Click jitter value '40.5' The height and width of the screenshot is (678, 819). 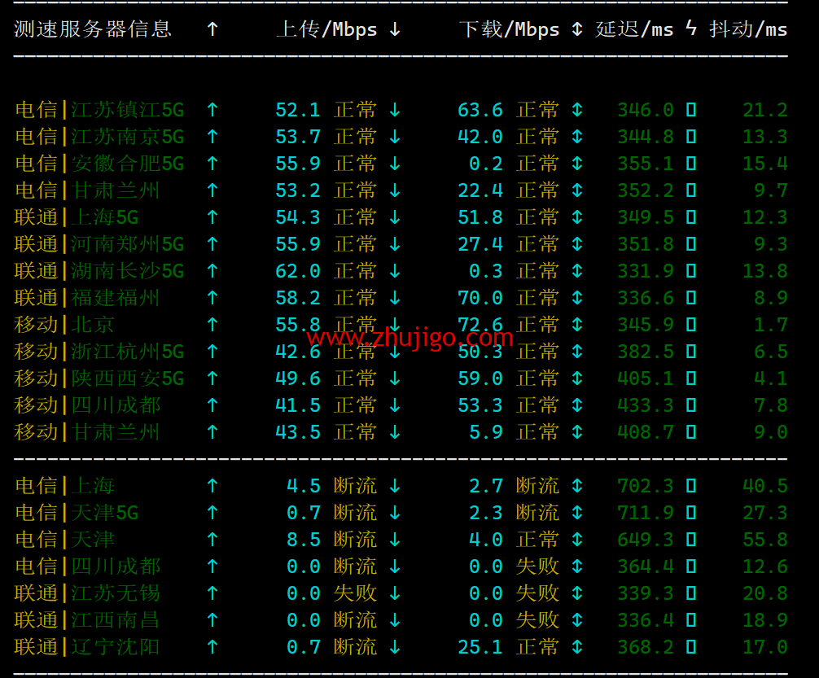point(765,486)
